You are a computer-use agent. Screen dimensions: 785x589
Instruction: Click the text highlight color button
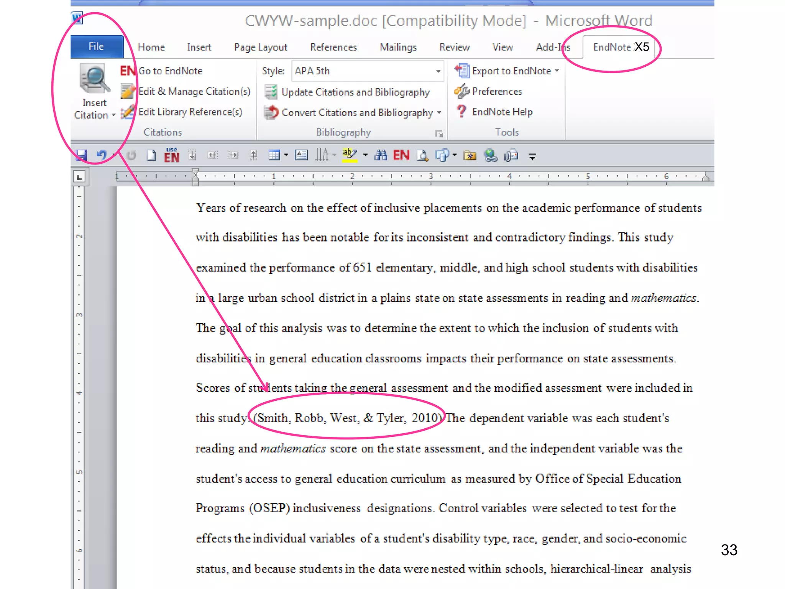[x=350, y=155]
